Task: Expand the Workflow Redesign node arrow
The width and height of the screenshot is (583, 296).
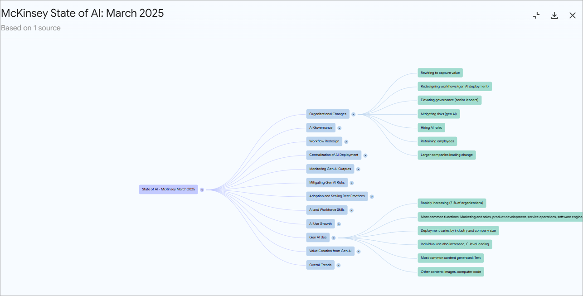Action: (346, 141)
